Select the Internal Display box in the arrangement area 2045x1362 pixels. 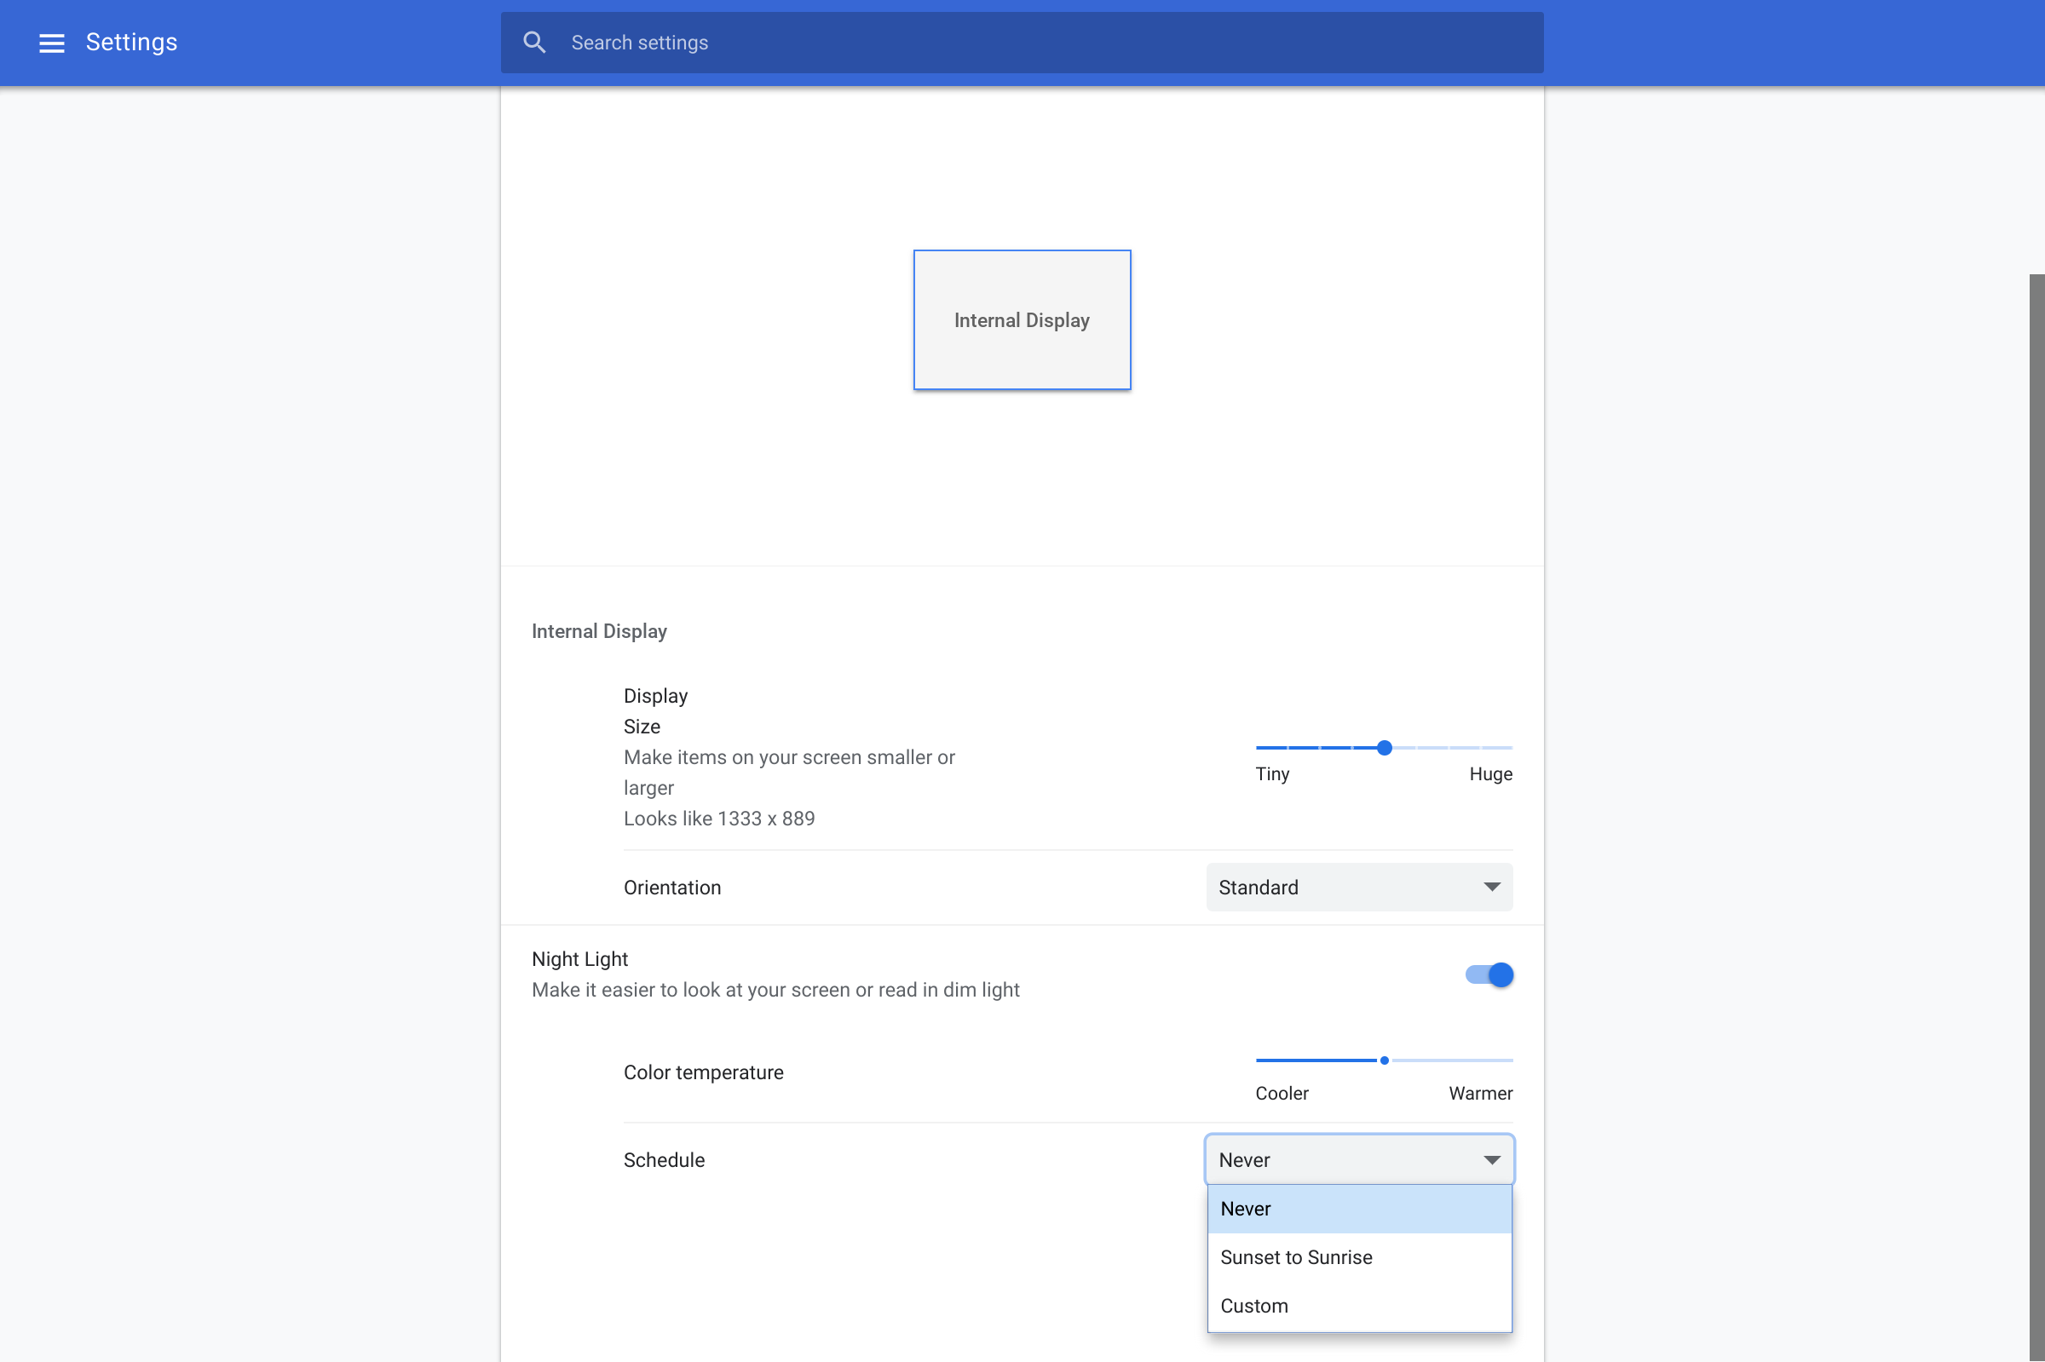coord(1021,319)
